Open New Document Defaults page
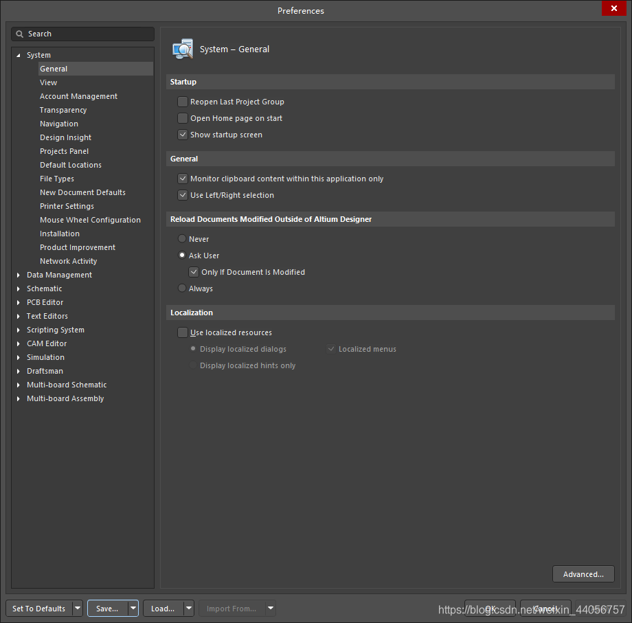The height and width of the screenshot is (623, 632). (82, 192)
